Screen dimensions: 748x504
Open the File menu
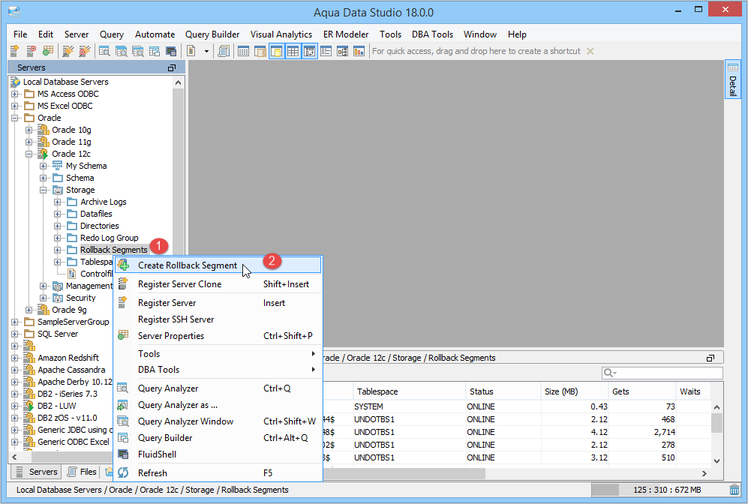20,34
